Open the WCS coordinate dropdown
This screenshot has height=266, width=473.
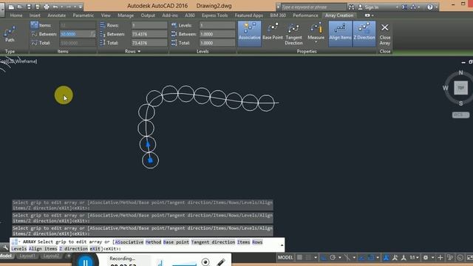[460, 115]
